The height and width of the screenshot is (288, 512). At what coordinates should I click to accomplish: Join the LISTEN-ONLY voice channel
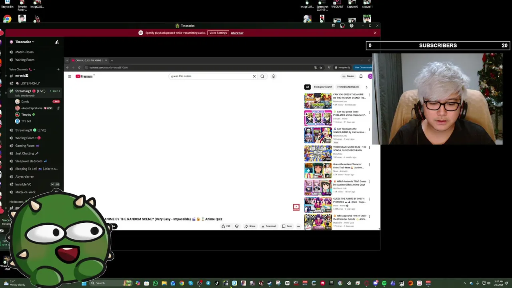click(x=30, y=83)
